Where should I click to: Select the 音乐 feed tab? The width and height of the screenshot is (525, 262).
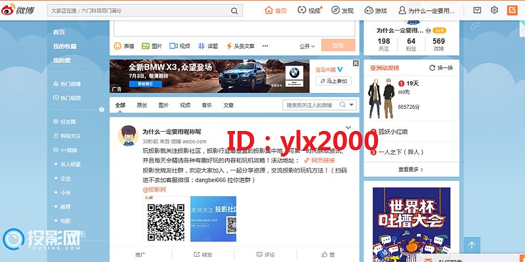pyautogui.click(x=207, y=105)
